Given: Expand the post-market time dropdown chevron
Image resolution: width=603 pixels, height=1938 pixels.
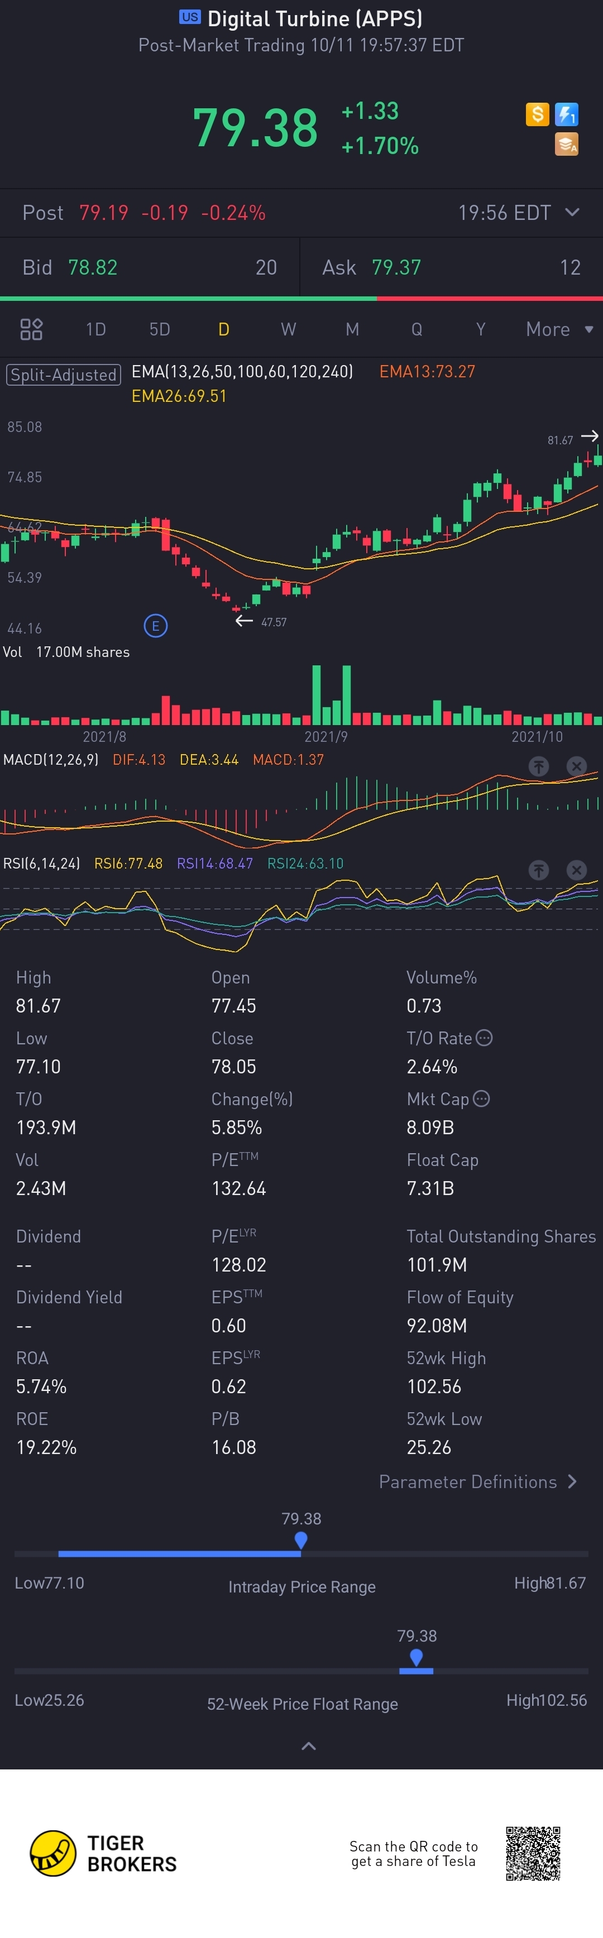Looking at the screenshot, I should click(x=572, y=212).
